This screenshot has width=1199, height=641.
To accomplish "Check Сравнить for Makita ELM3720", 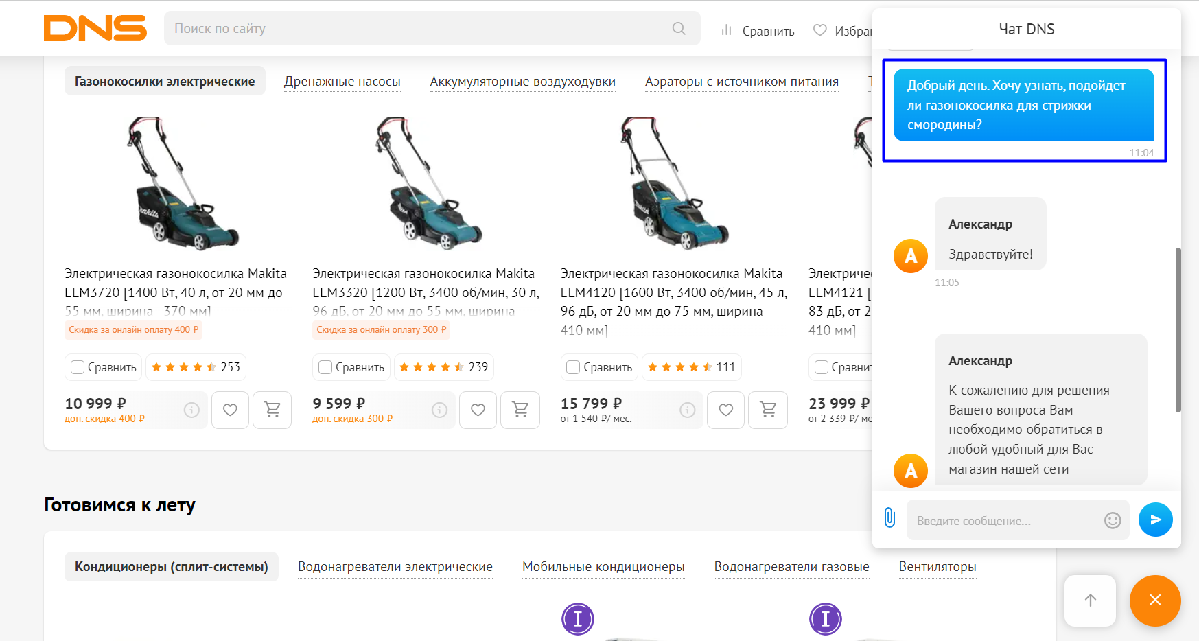I will pyautogui.click(x=78, y=367).
